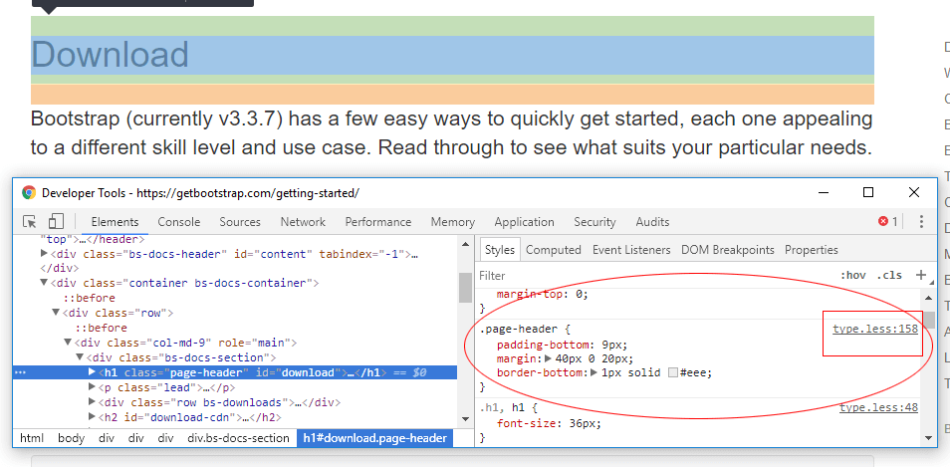
Task: Expand the margin shorthand property triangle
Action: coord(549,358)
